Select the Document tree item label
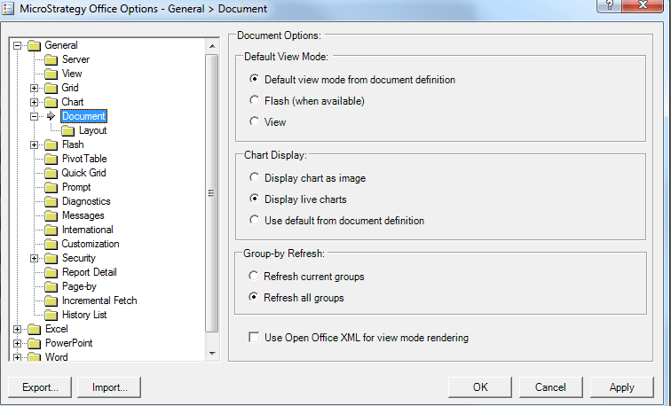The height and width of the screenshot is (406, 671). [x=83, y=116]
